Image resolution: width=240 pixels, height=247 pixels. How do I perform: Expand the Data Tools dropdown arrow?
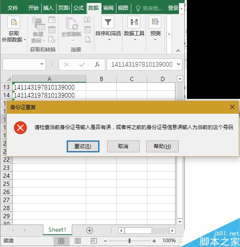click(135, 40)
